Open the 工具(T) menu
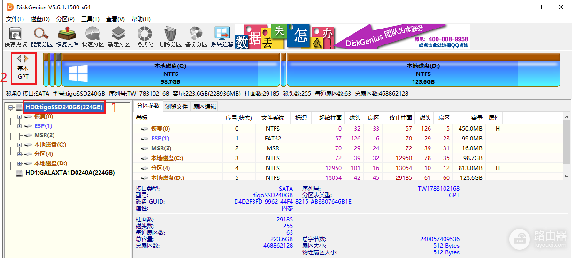Viewport: 575px width, 258px height. point(90,19)
